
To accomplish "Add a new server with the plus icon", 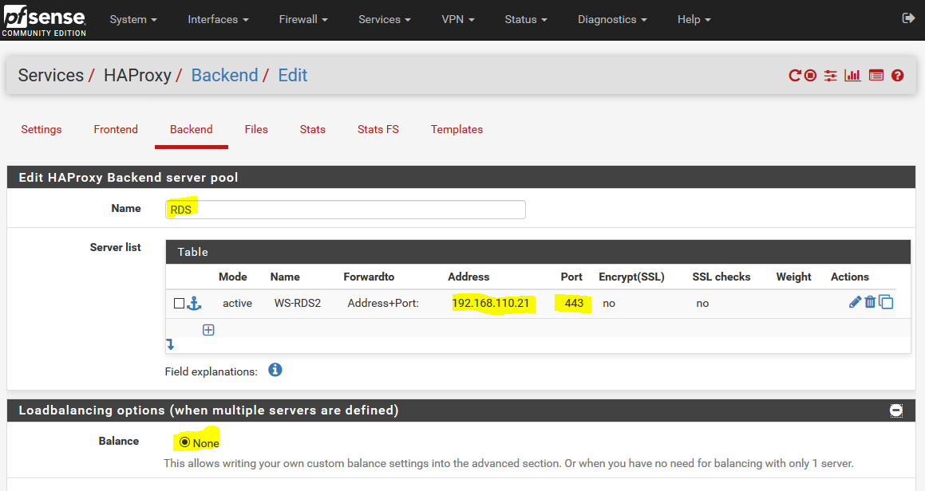I will (208, 330).
